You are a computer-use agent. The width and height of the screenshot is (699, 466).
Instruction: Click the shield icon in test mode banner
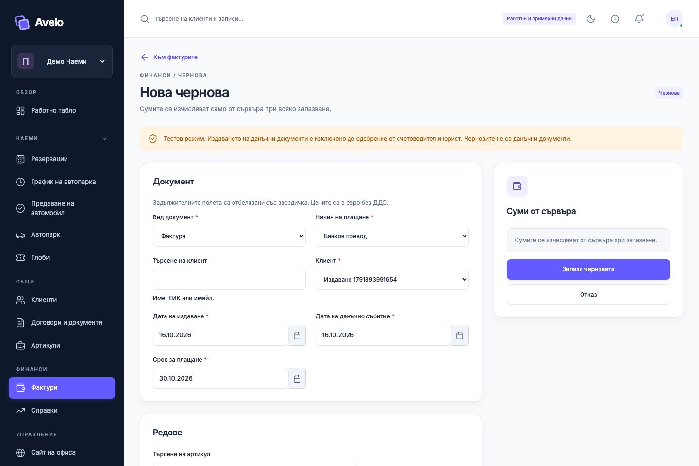tap(153, 139)
